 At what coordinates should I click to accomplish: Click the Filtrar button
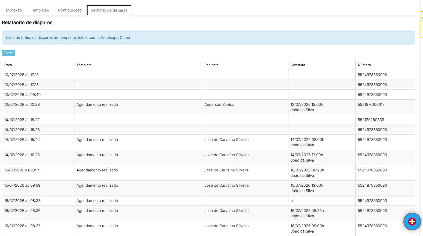[x=8, y=53]
